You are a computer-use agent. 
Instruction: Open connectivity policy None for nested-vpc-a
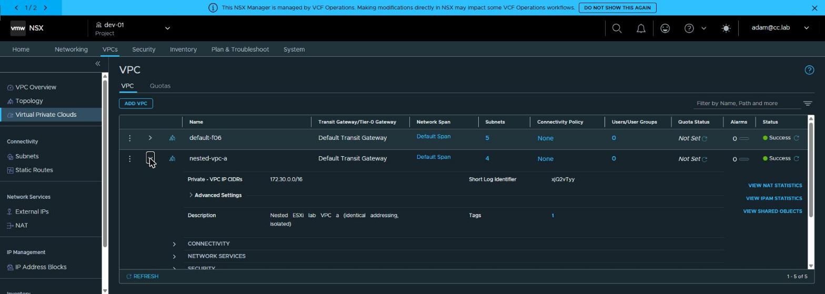(545, 159)
